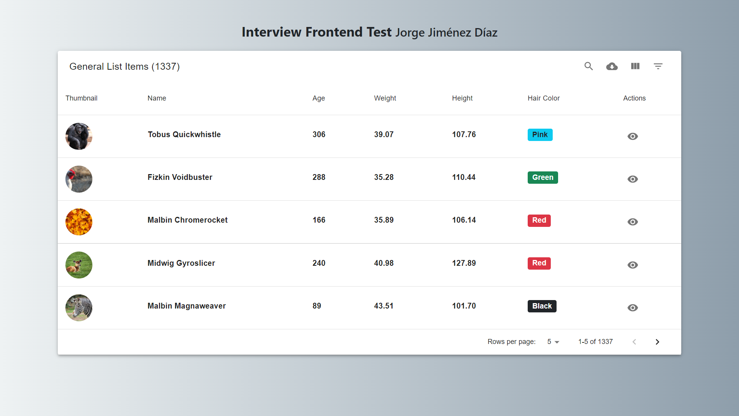
Task: Click eye icon for Malbin Magnaweaver
Action: tap(632, 308)
